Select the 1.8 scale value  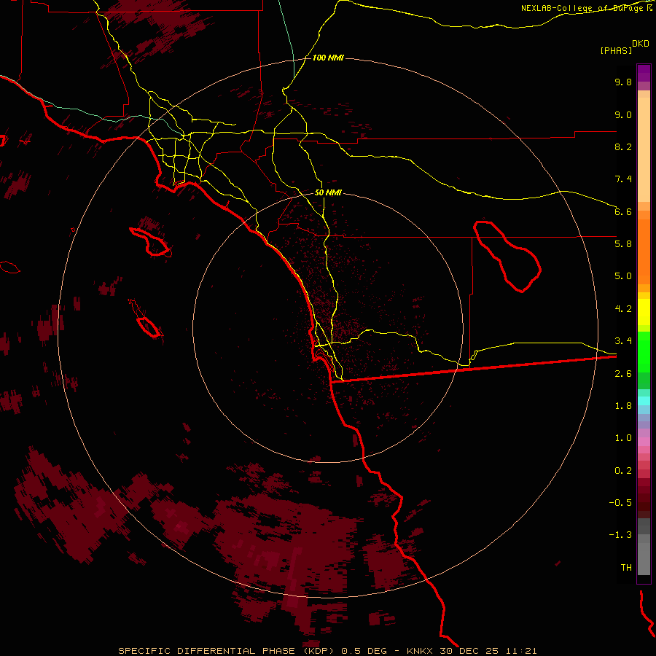pos(623,406)
